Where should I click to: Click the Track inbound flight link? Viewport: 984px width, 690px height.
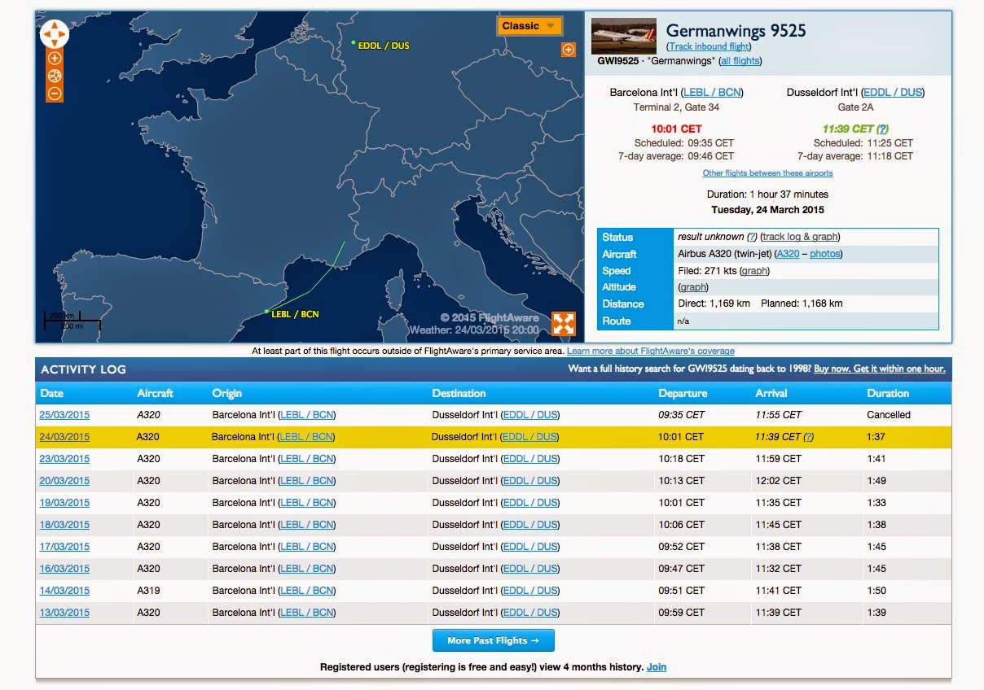click(709, 46)
